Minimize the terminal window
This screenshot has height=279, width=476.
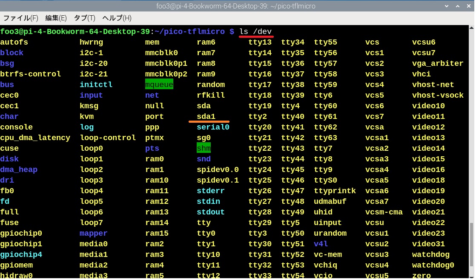(x=446, y=6)
